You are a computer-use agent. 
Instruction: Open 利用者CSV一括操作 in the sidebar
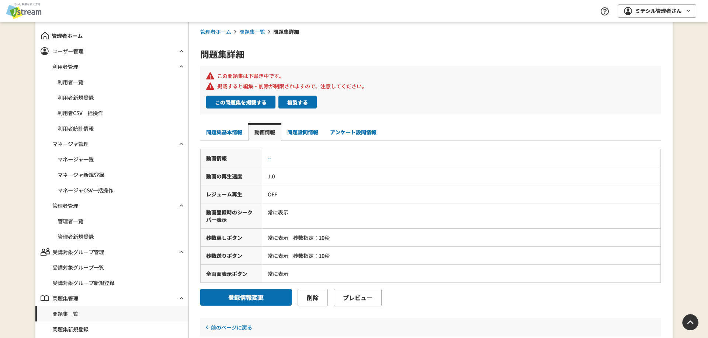pyautogui.click(x=80, y=113)
